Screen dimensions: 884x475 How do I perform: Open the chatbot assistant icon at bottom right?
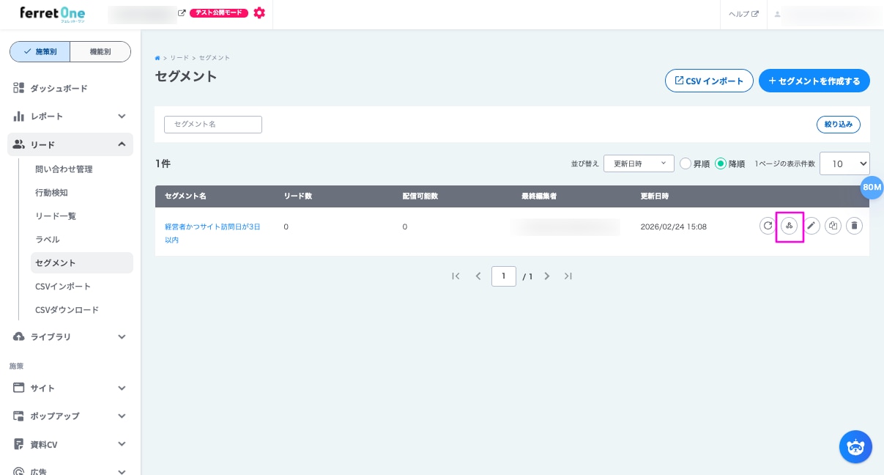pos(855,446)
